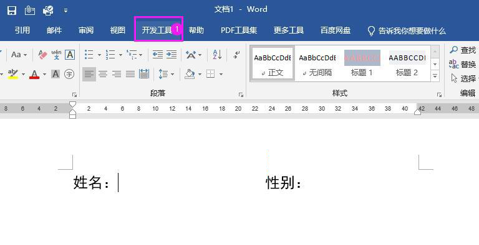Apply the bullet list
Screen dimensions: 479x245
[x=89, y=55]
